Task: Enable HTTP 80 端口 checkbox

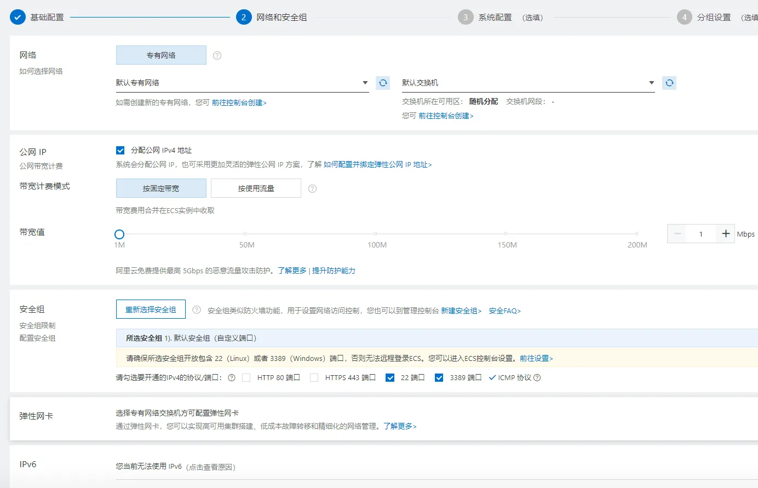Action: (x=246, y=377)
